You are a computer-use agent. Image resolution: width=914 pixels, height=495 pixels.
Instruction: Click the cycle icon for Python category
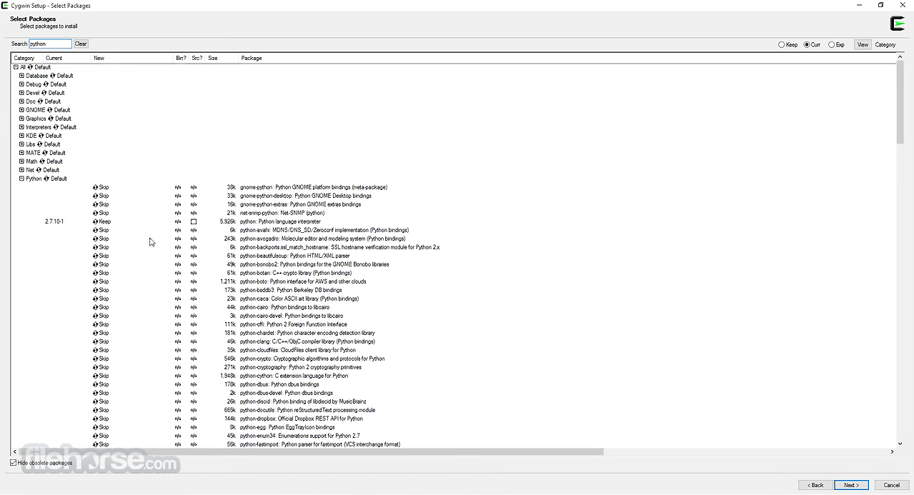46,179
